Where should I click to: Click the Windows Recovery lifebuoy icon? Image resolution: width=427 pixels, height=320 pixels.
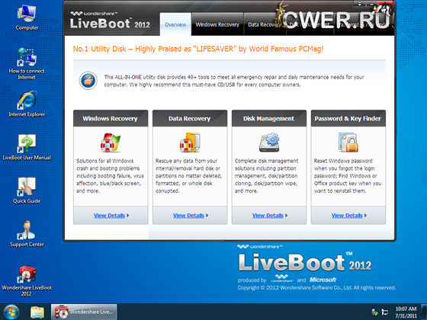(x=111, y=142)
